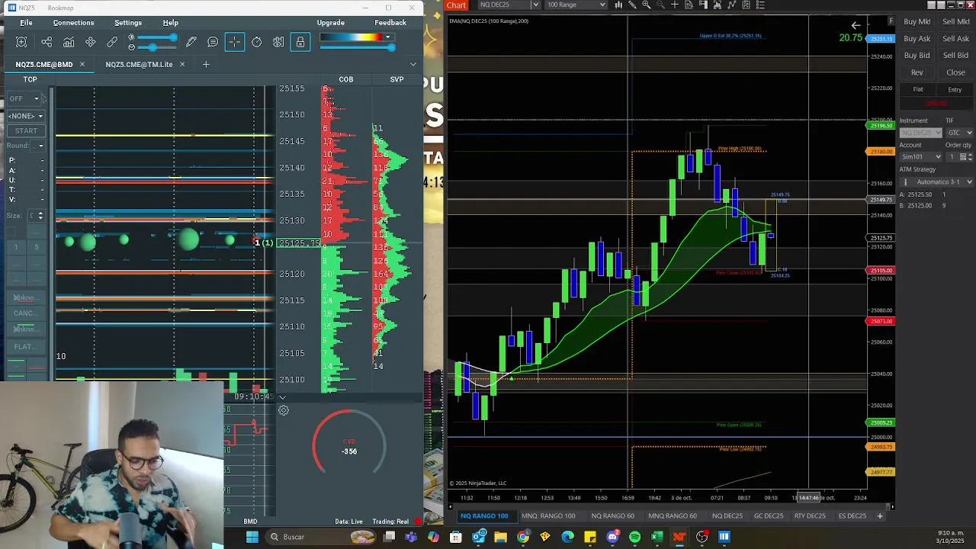Image resolution: width=976 pixels, height=549 pixels.
Task: Click the Rev button in Chart Trader
Action: point(917,72)
